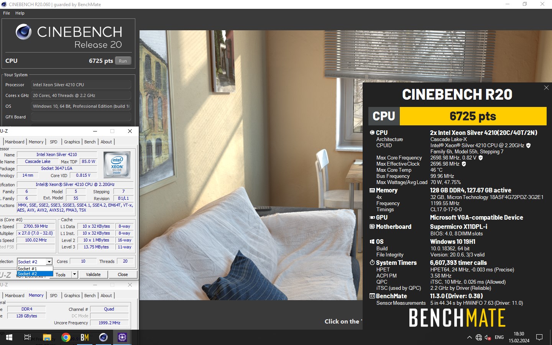Open the notification center icon
The height and width of the screenshot is (345, 552).
point(539,337)
